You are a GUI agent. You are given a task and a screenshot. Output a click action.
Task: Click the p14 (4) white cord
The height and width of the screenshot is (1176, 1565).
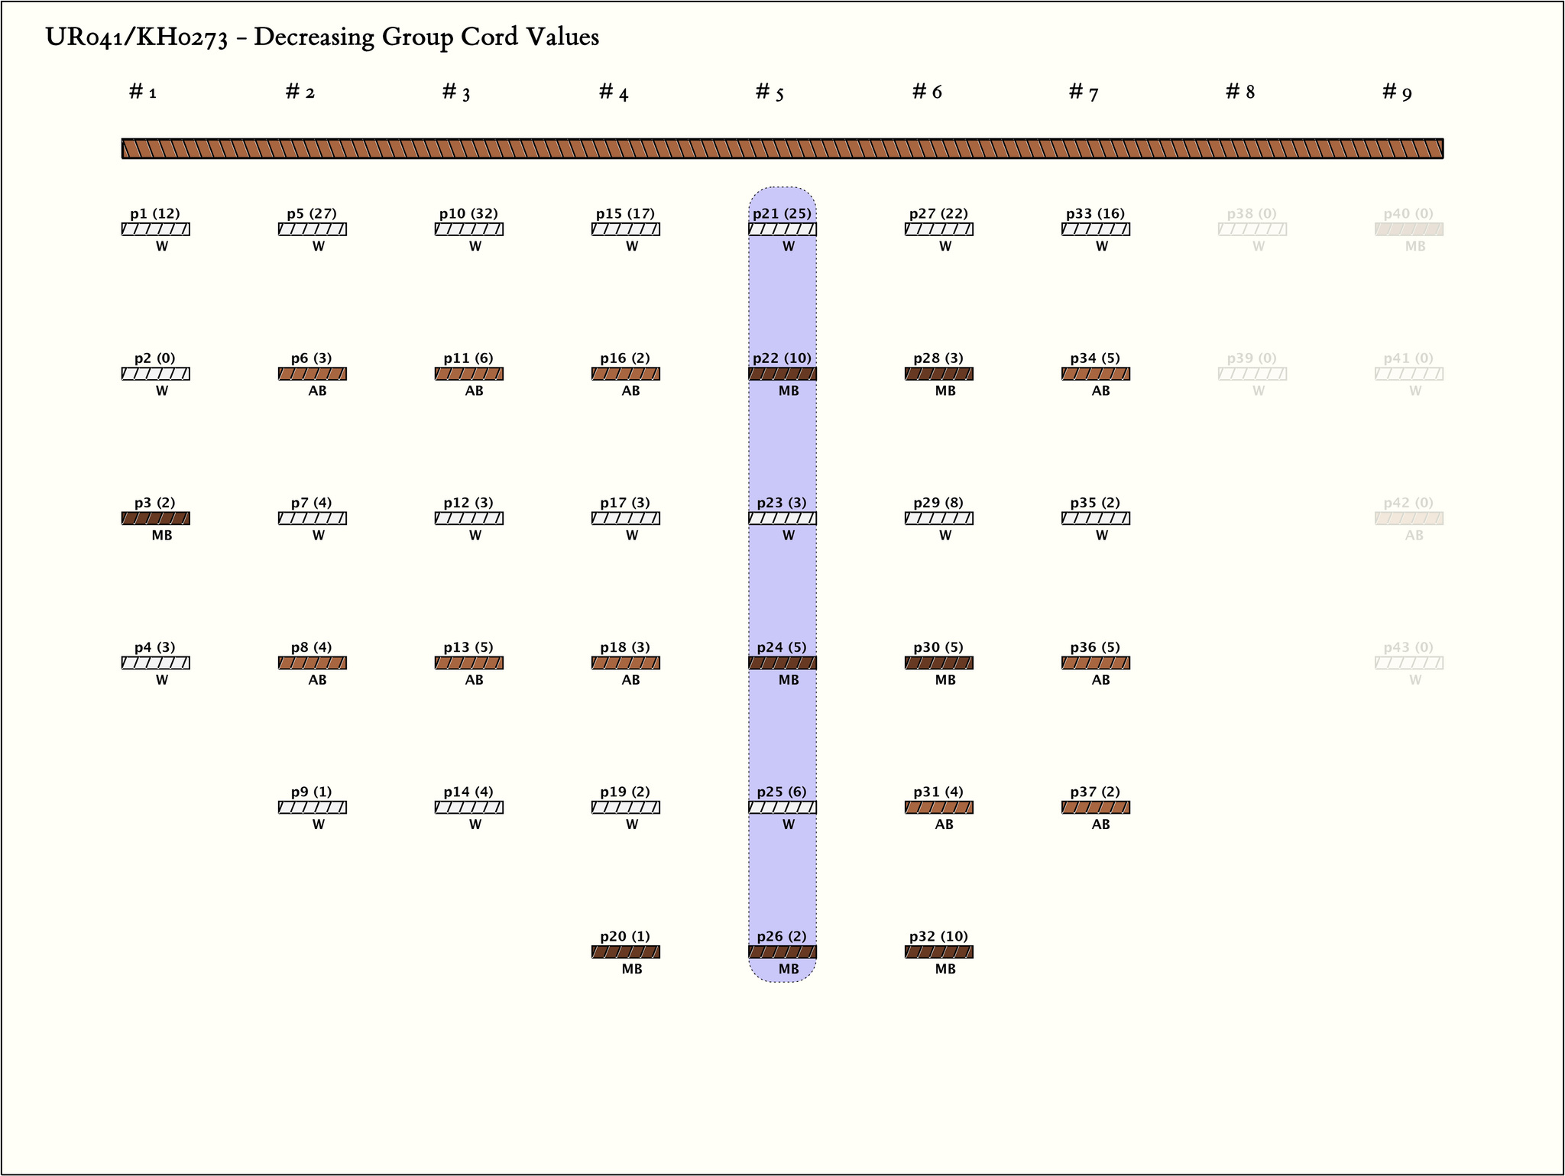point(468,808)
